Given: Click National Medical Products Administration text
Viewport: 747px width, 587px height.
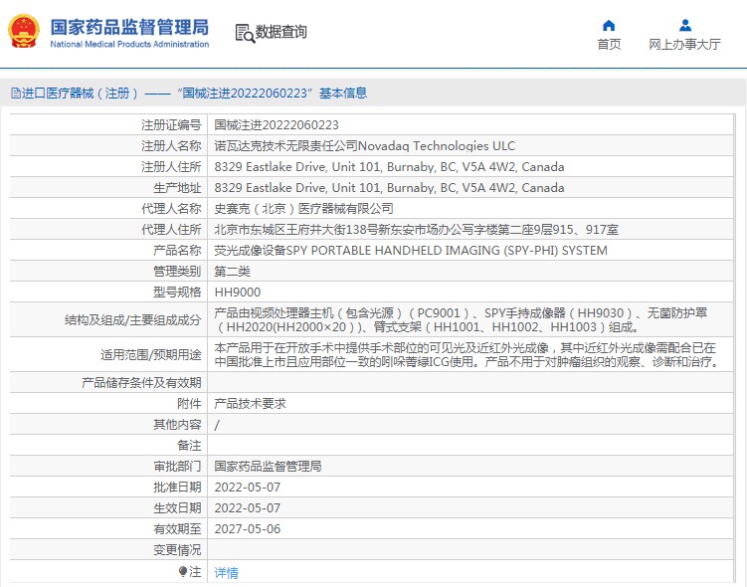Looking at the screenshot, I should click(x=129, y=44).
